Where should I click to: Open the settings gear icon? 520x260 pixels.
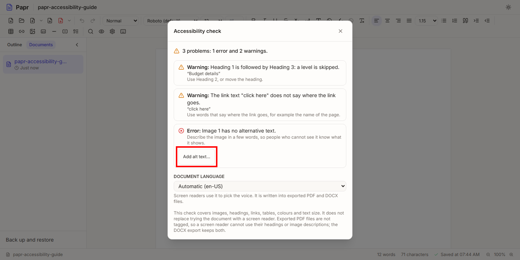(112, 31)
